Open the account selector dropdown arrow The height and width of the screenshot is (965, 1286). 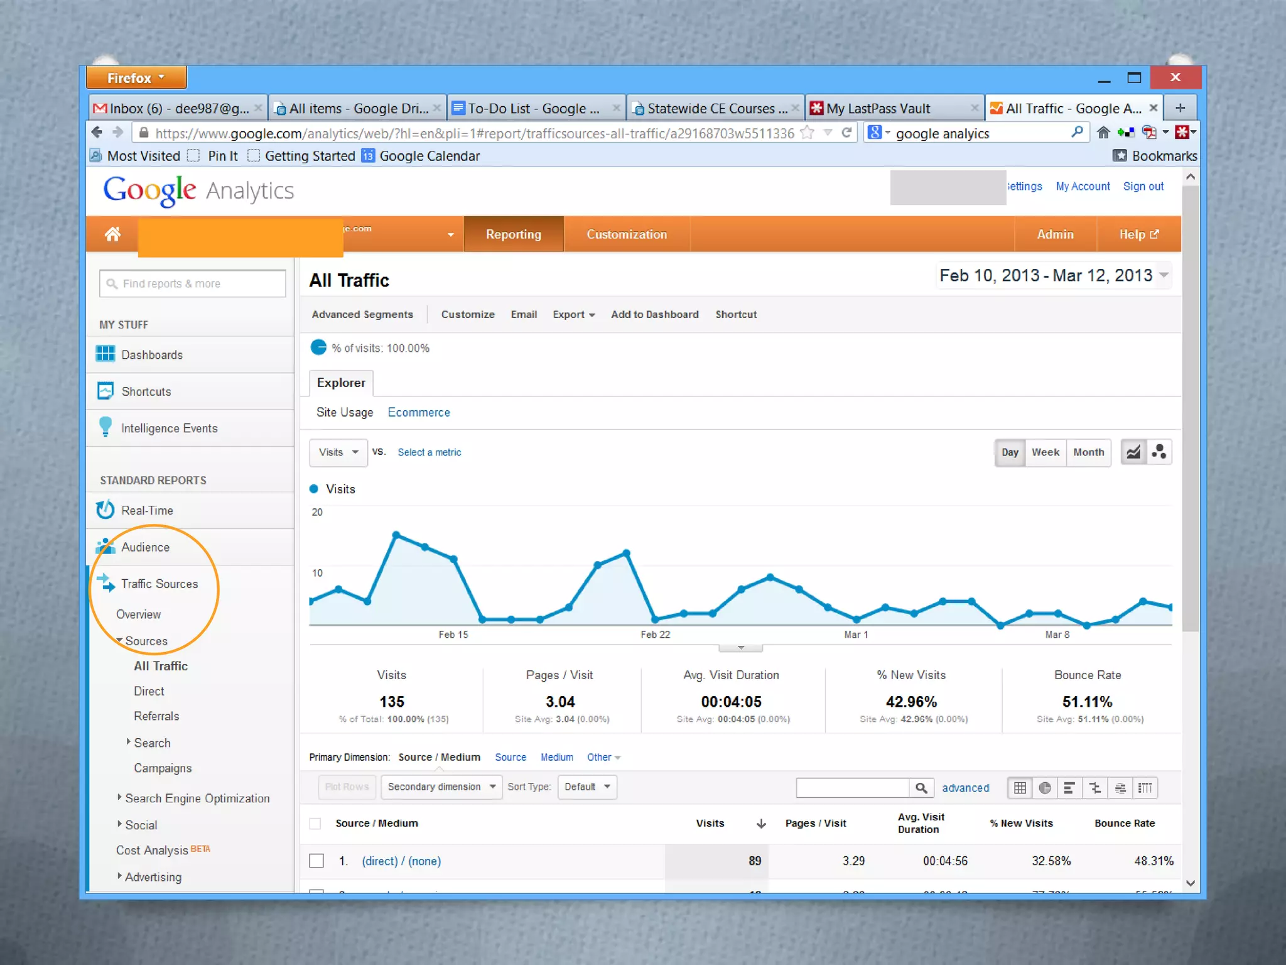450,235
